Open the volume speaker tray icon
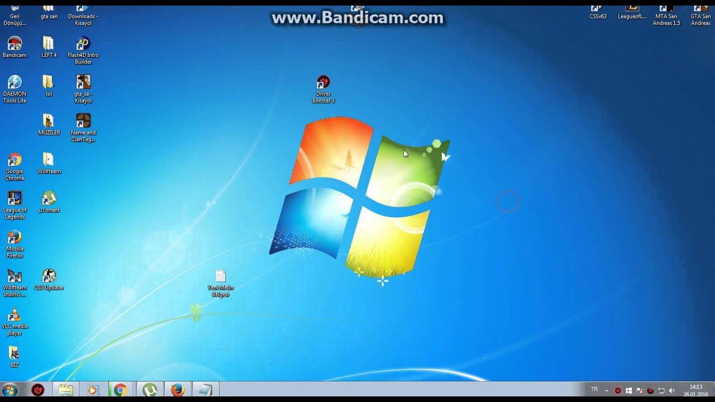 tap(671, 390)
